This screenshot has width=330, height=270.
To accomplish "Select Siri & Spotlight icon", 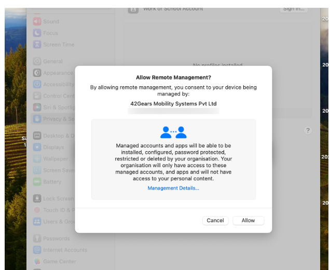I will pyautogui.click(x=37, y=107).
